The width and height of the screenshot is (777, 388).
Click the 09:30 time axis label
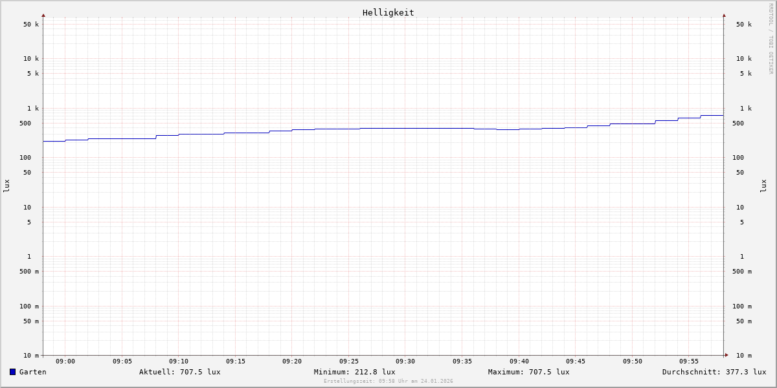(x=405, y=361)
